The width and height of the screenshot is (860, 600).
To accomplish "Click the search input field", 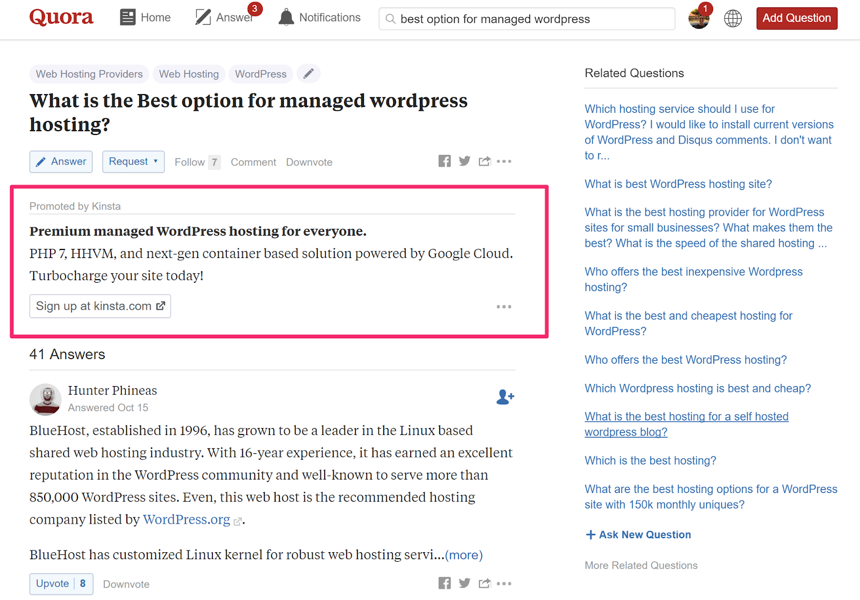I will [x=527, y=19].
